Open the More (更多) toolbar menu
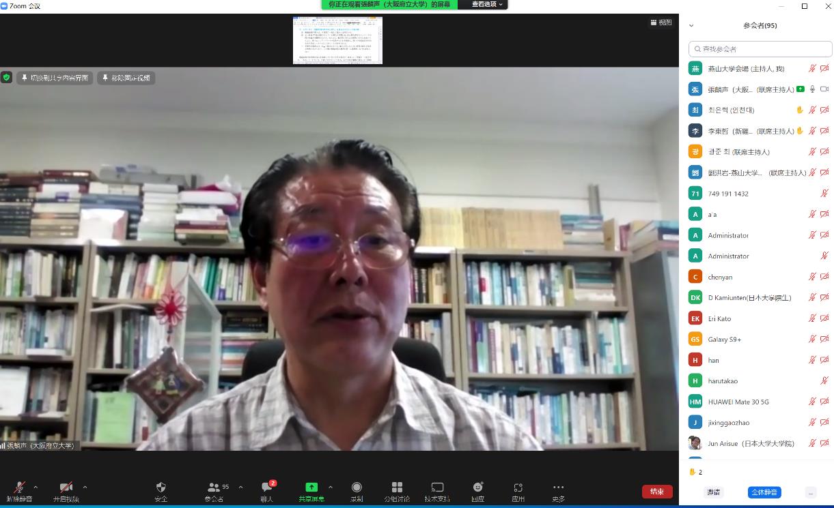 coord(558,487)
